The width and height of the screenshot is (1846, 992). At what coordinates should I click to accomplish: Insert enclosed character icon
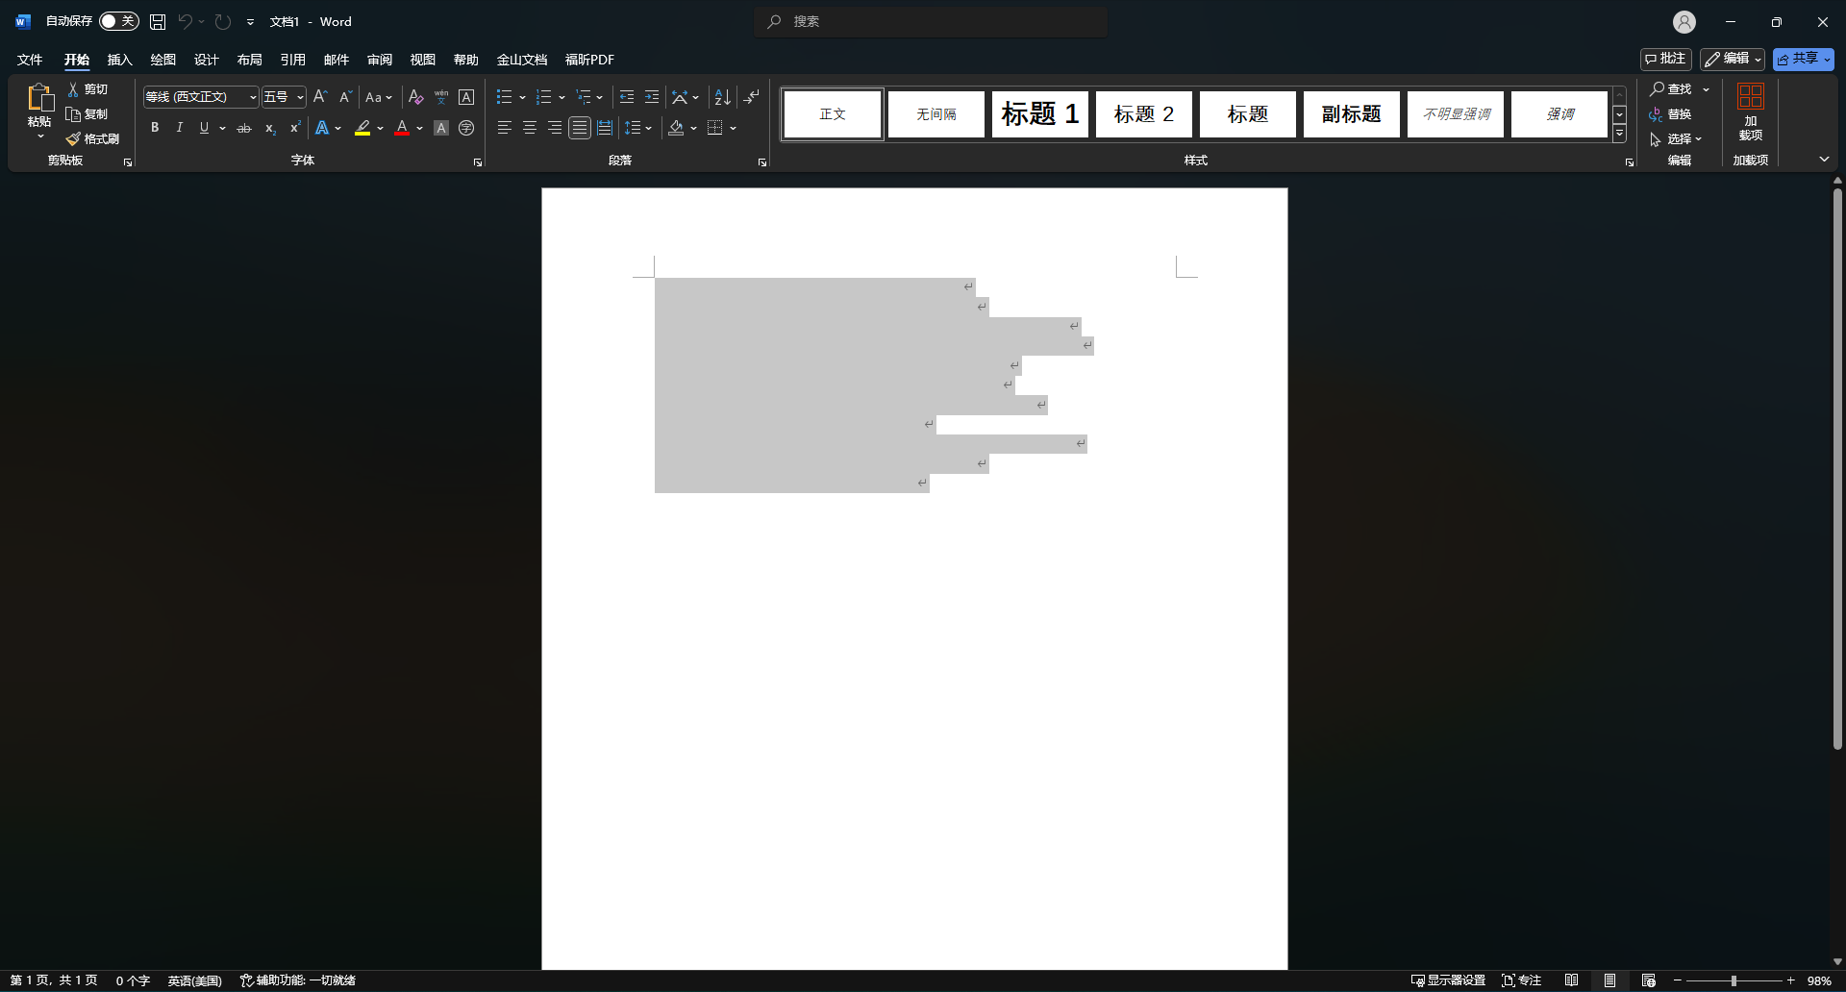(x=466, y=128)
